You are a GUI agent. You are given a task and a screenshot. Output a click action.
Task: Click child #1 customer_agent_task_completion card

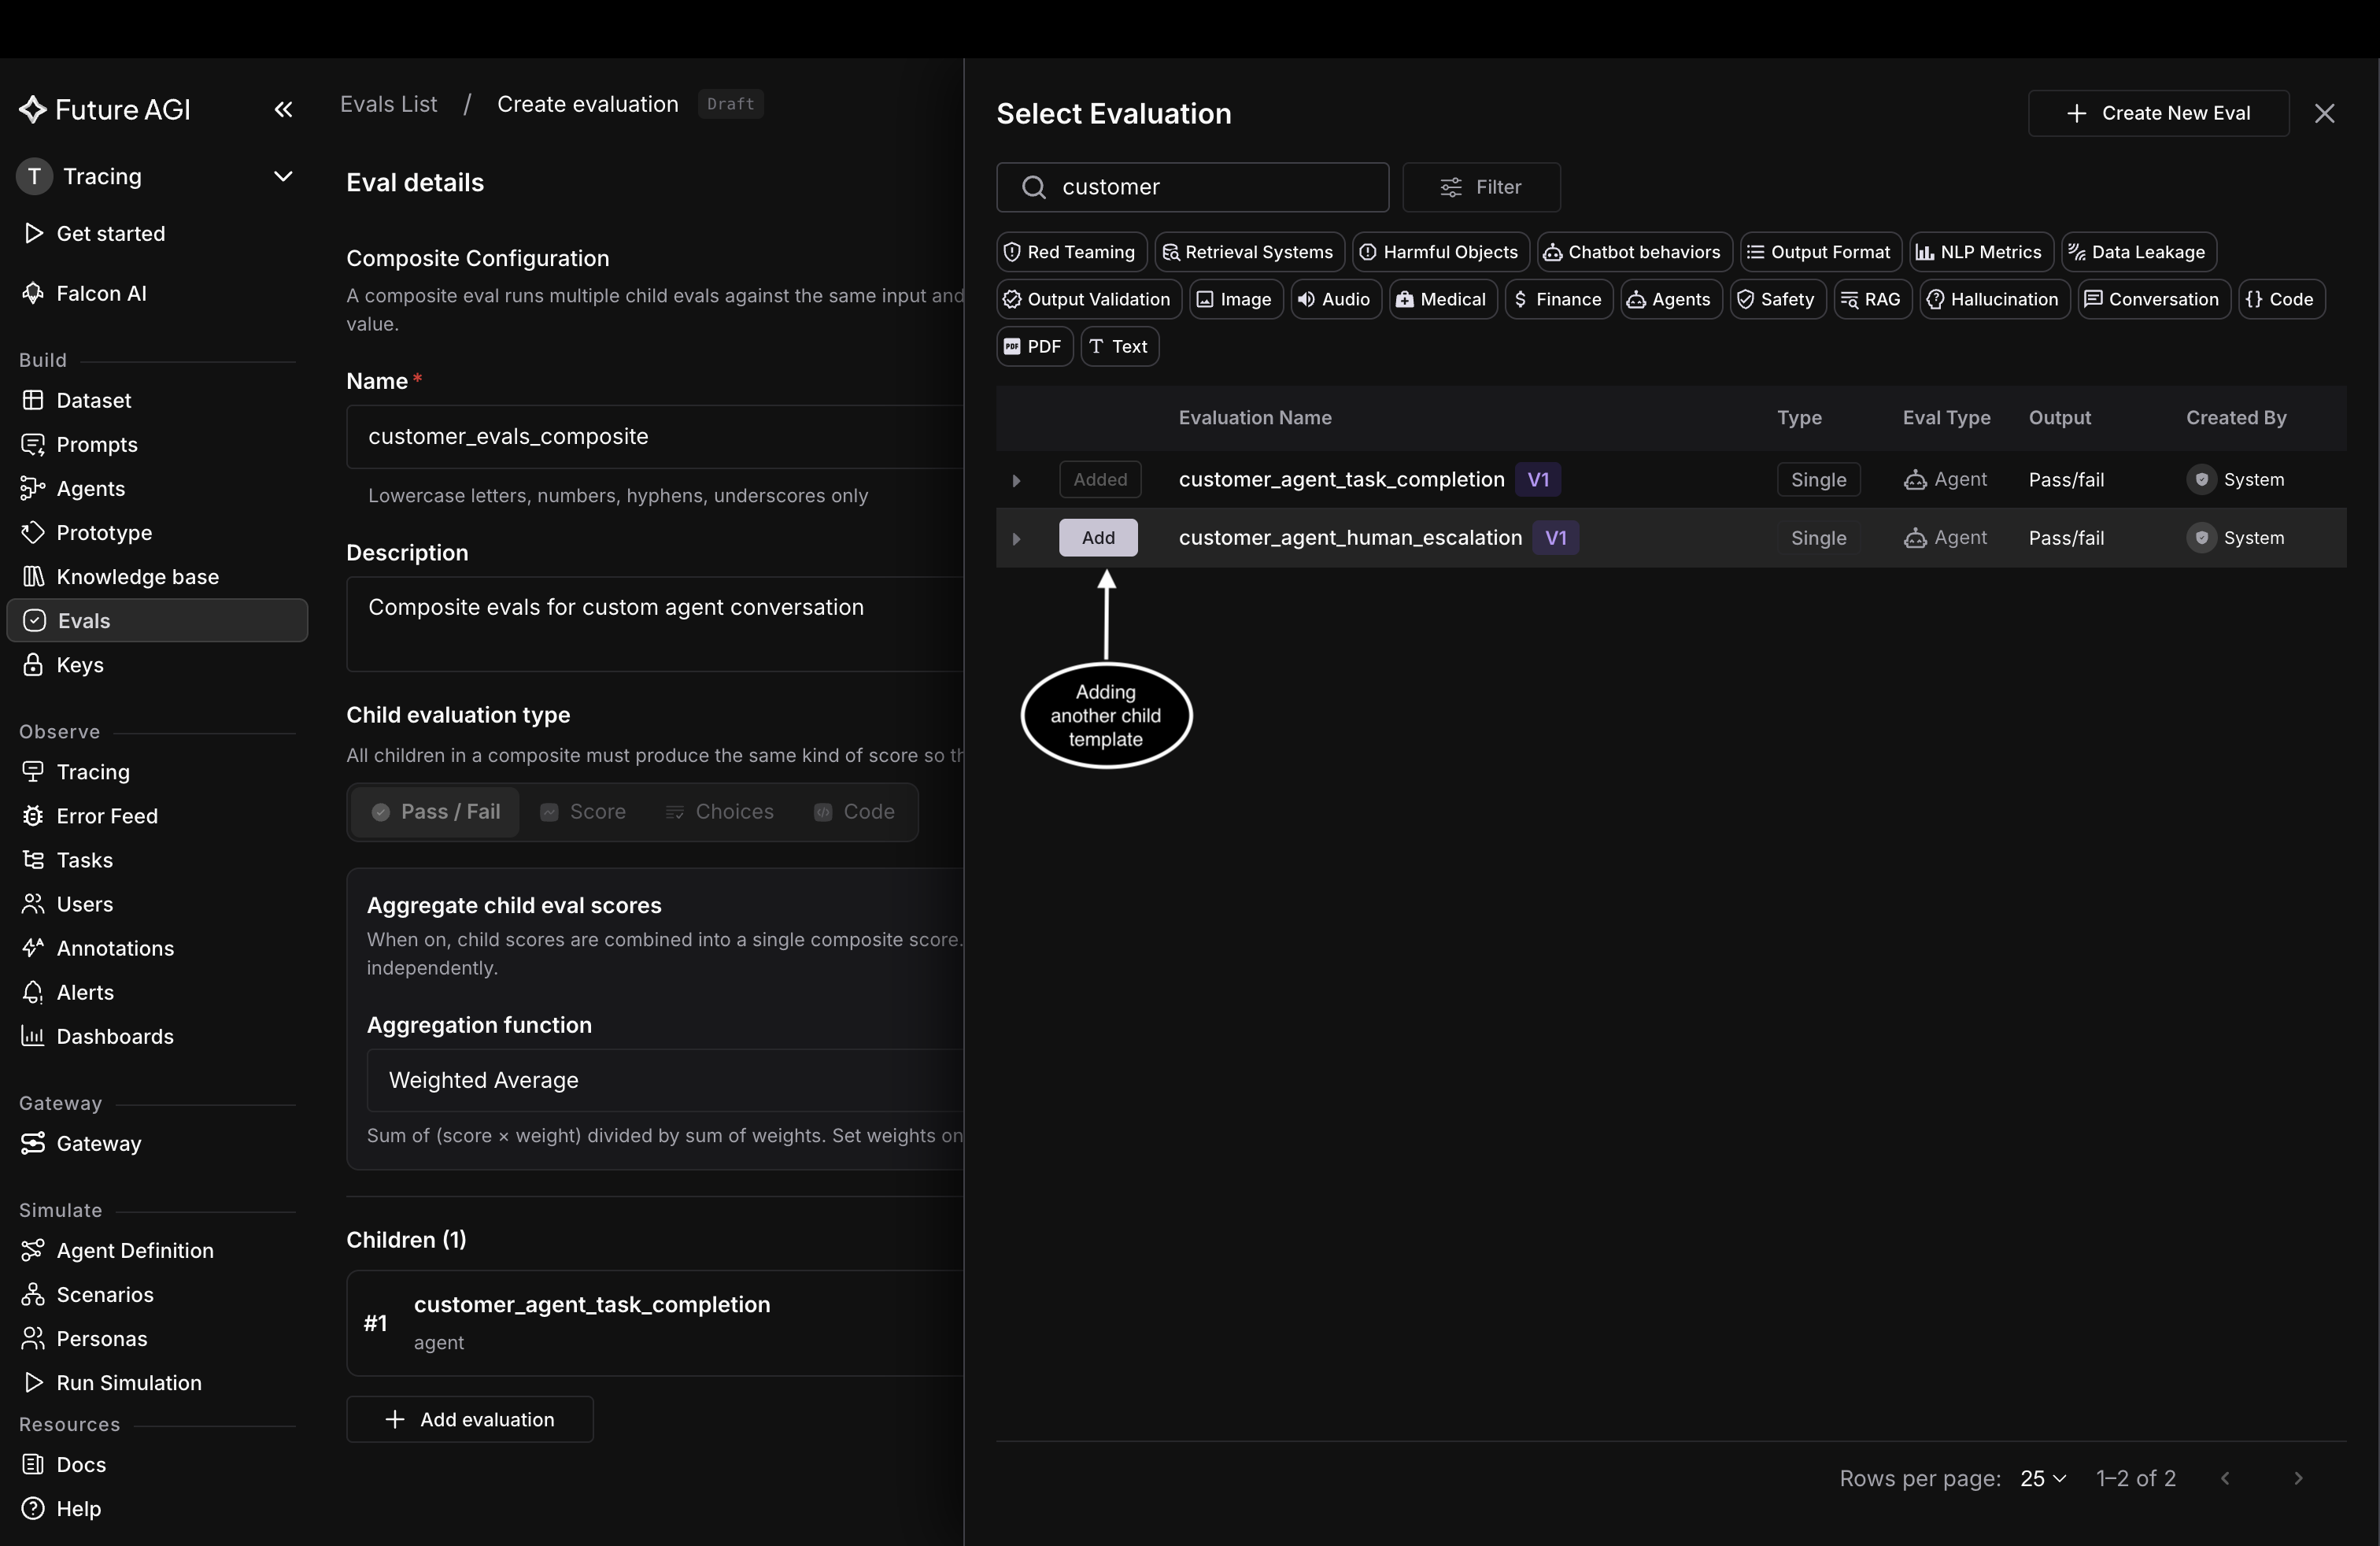[x=655, y=1322]
